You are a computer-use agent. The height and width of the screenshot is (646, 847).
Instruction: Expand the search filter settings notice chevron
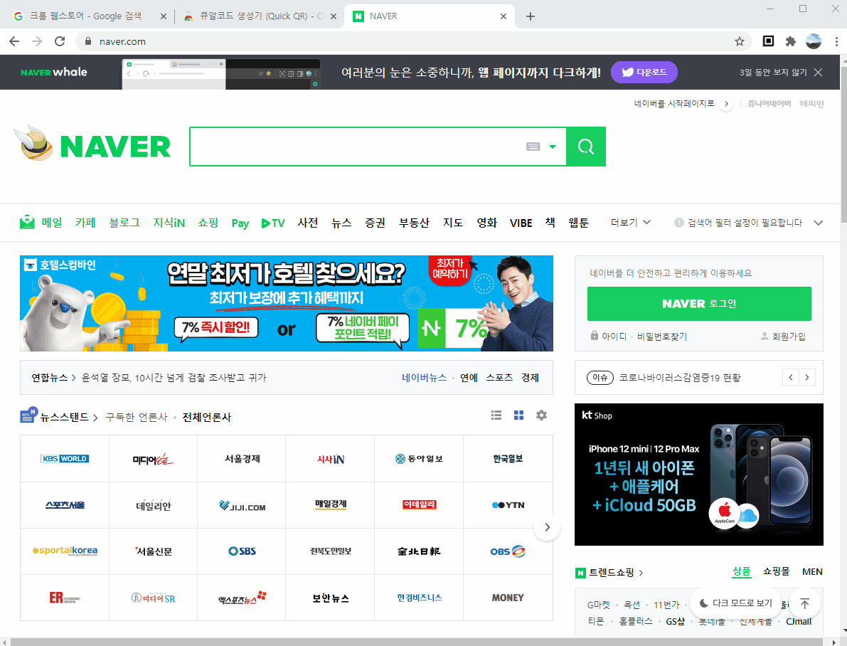[x=819, y=223]
